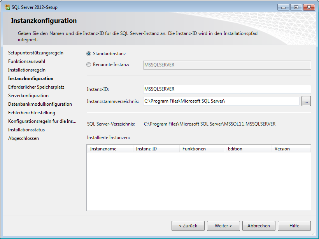Select Setupunterstützungsregeln step in sidebar
This screenshot has height=239, width=319.
pyautogui.click(x=36, y=53)
